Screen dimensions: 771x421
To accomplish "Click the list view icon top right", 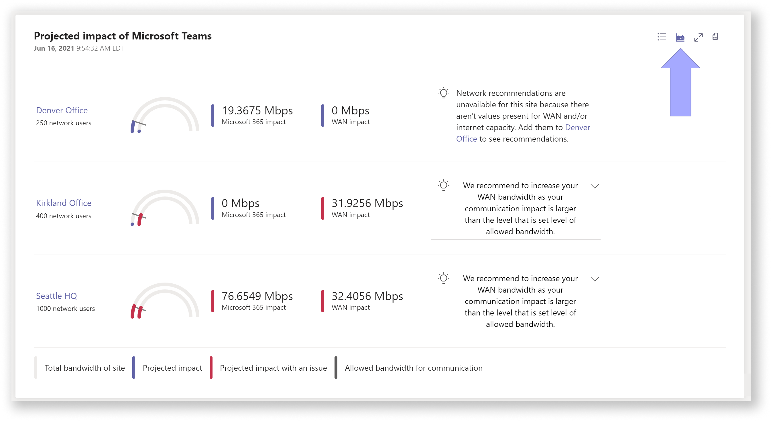I will (x=662, y=37).
